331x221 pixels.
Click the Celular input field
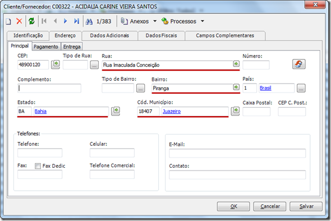click(112, 153)
